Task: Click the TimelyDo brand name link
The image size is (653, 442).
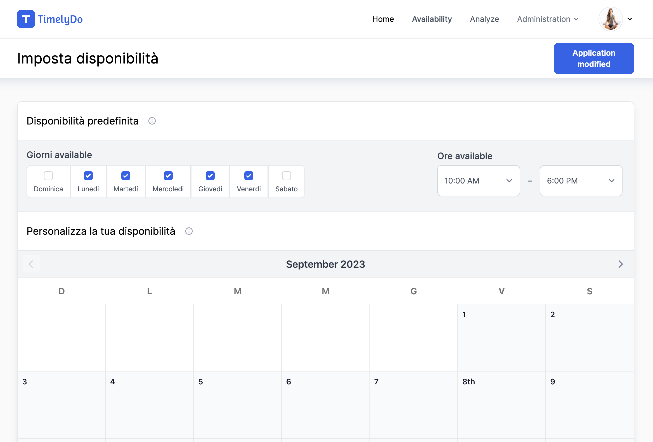Action: point(60,19)
